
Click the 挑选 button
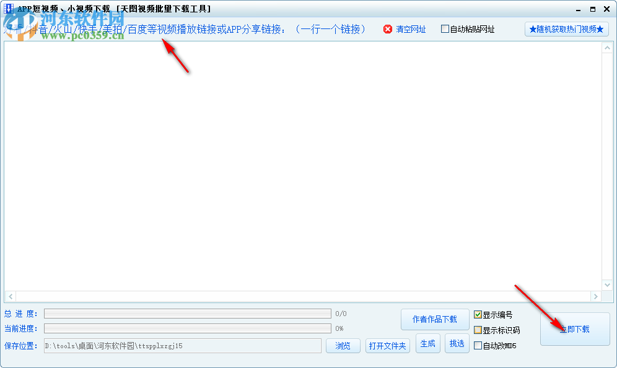coord(457,344)
